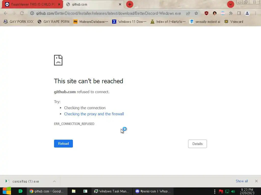Open the Extensions puzzle piece menu
The height and width of the screenshot is (195, 261).
231,13
